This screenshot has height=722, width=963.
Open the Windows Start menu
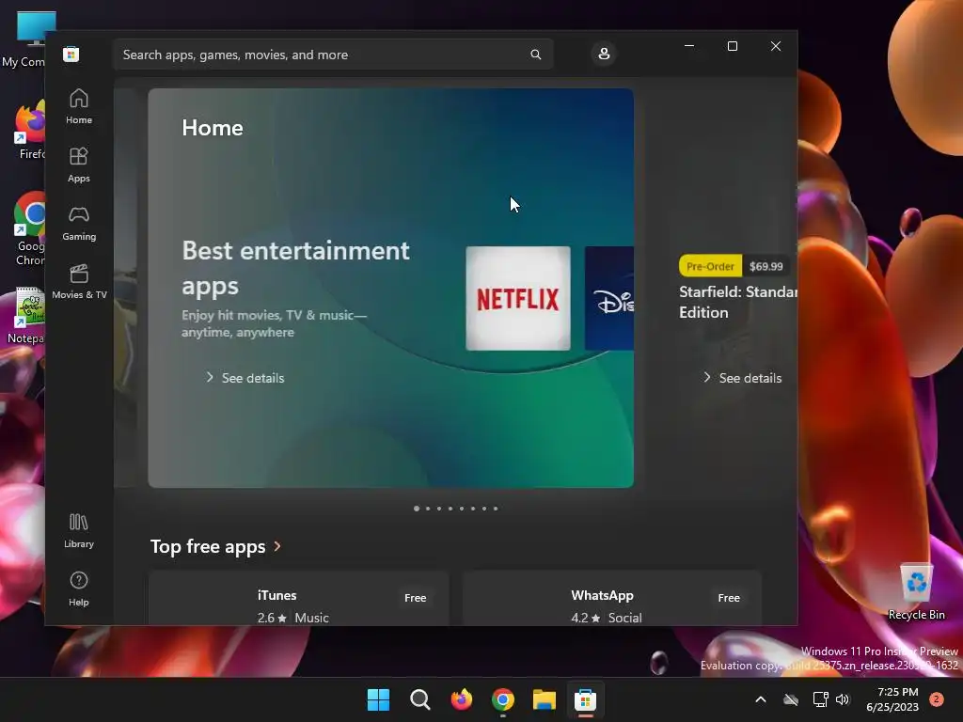[x=378, y=699]
